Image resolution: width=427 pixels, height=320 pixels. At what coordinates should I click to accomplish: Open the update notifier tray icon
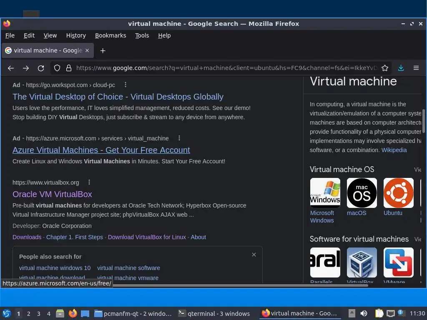[402, 313]
